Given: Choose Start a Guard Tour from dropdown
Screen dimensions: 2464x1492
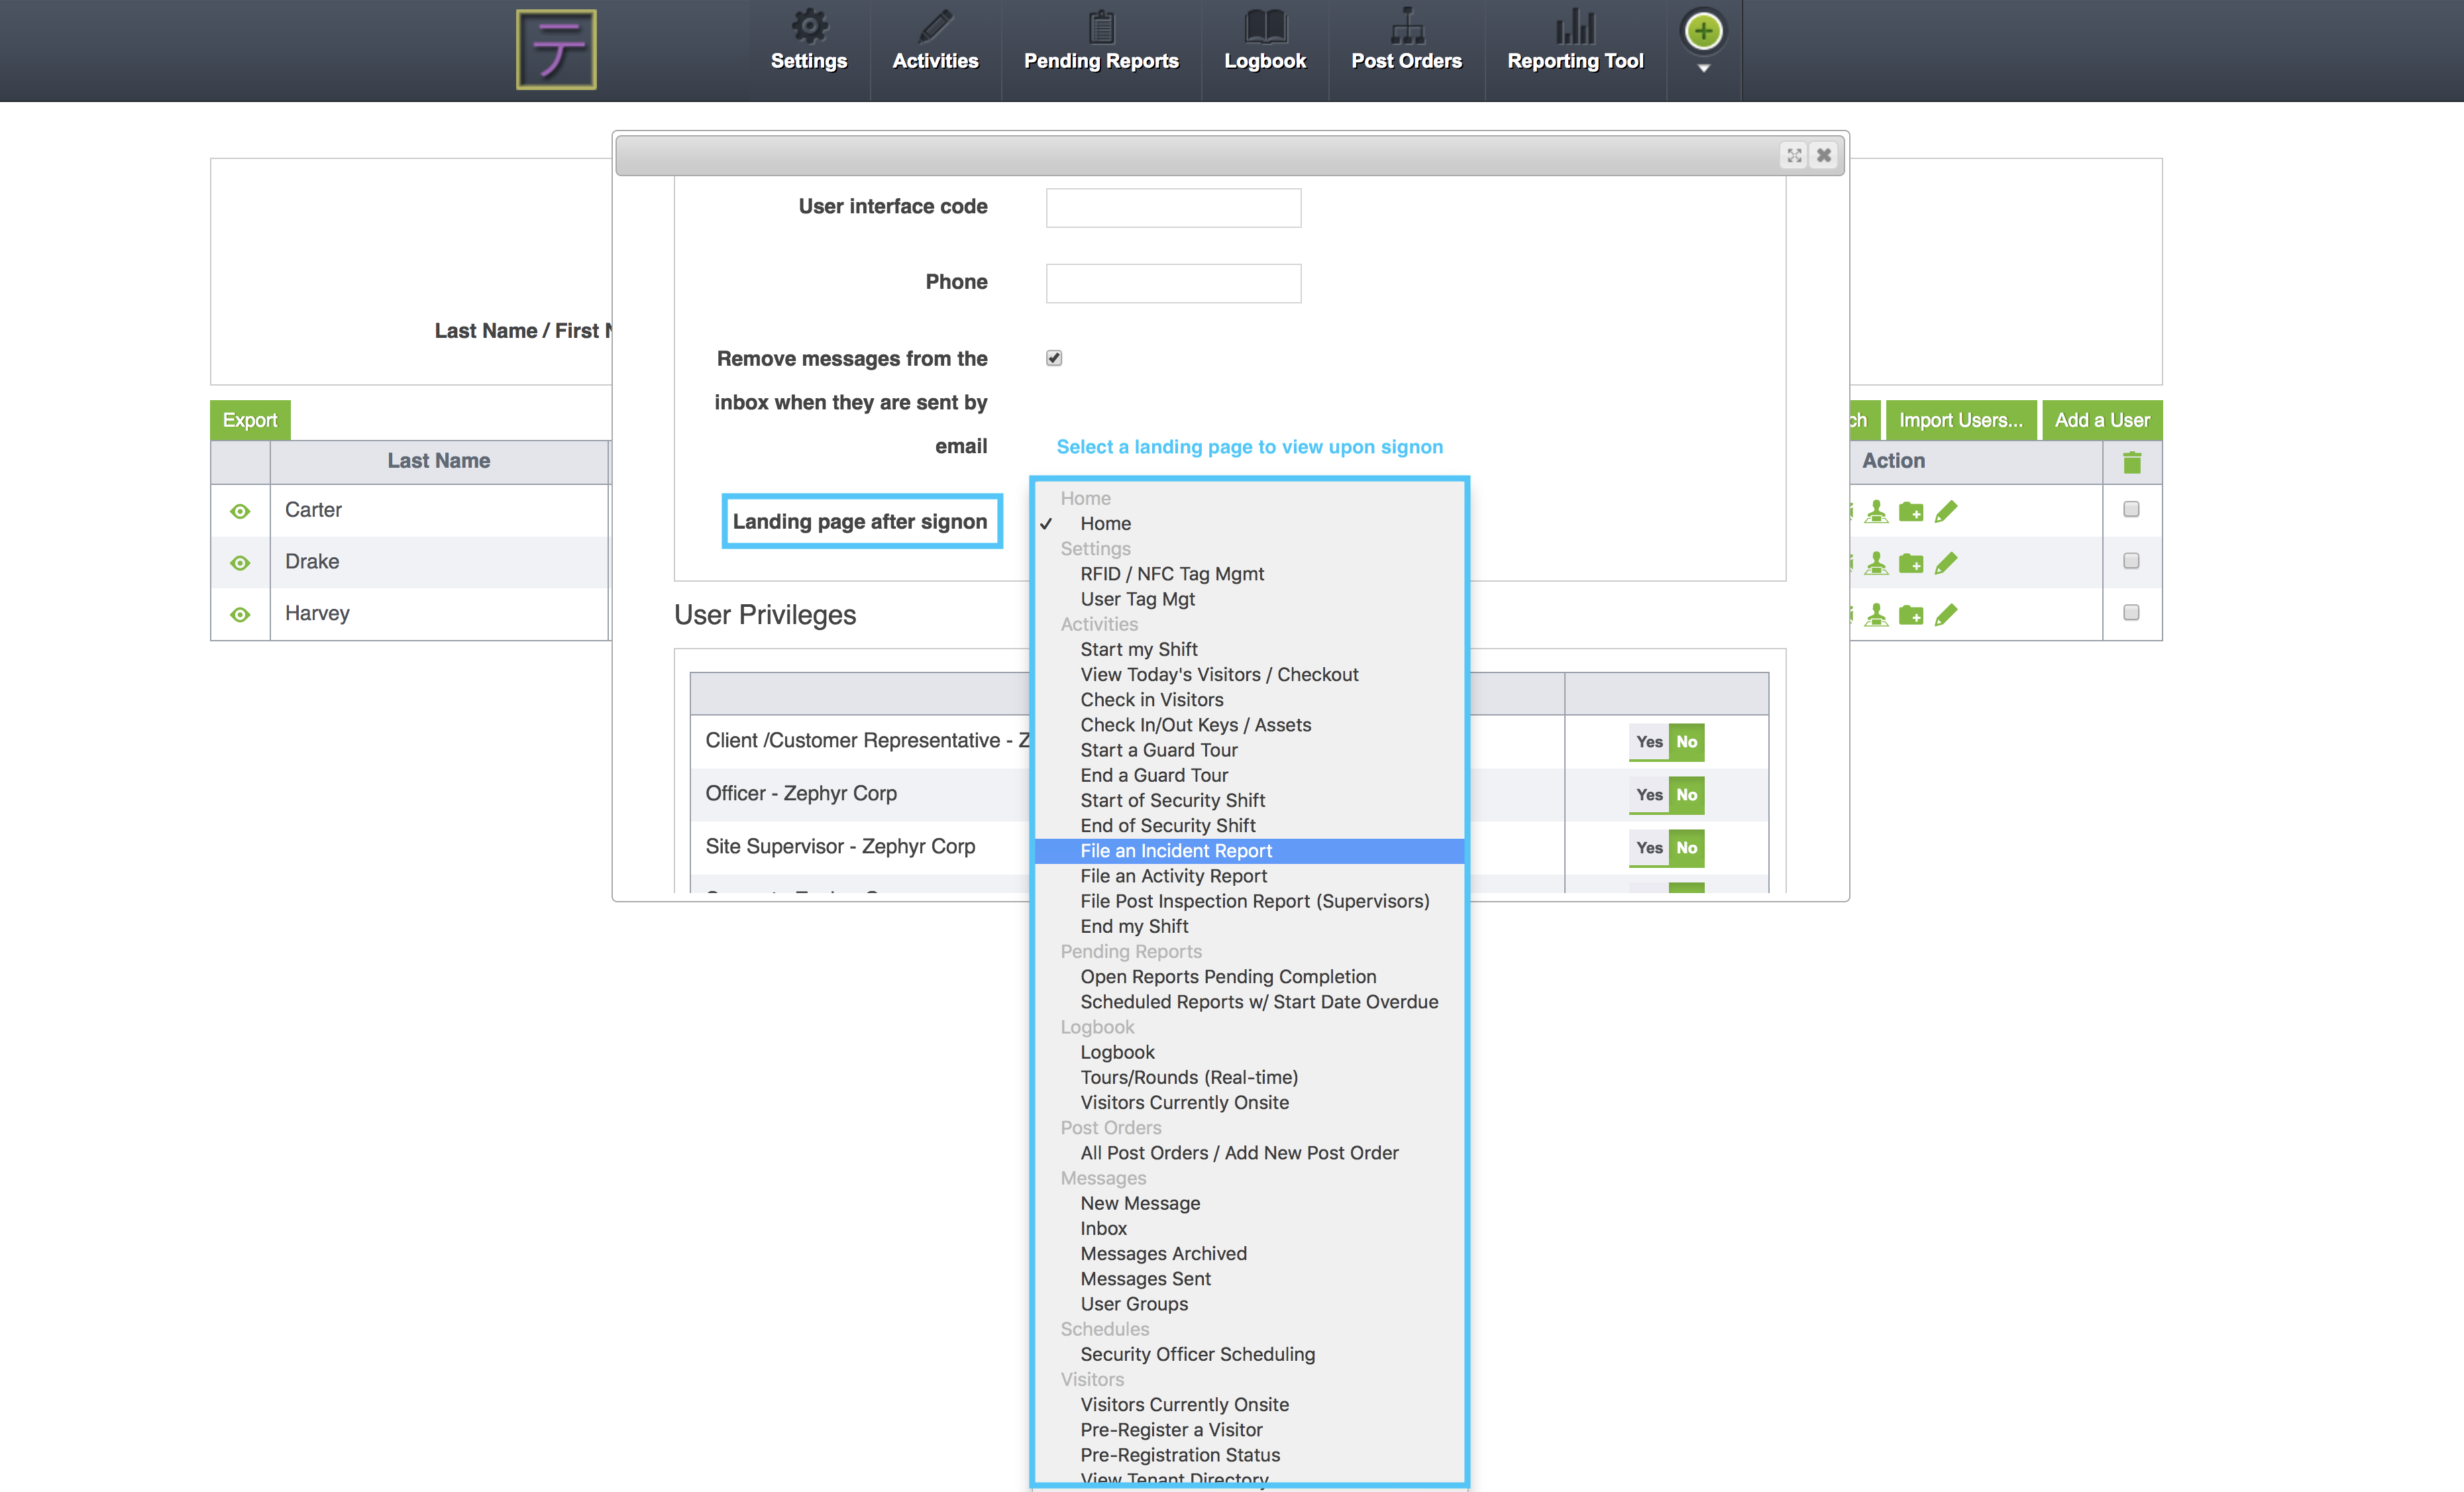Looking at the screenshot, I should (1158, 750).
